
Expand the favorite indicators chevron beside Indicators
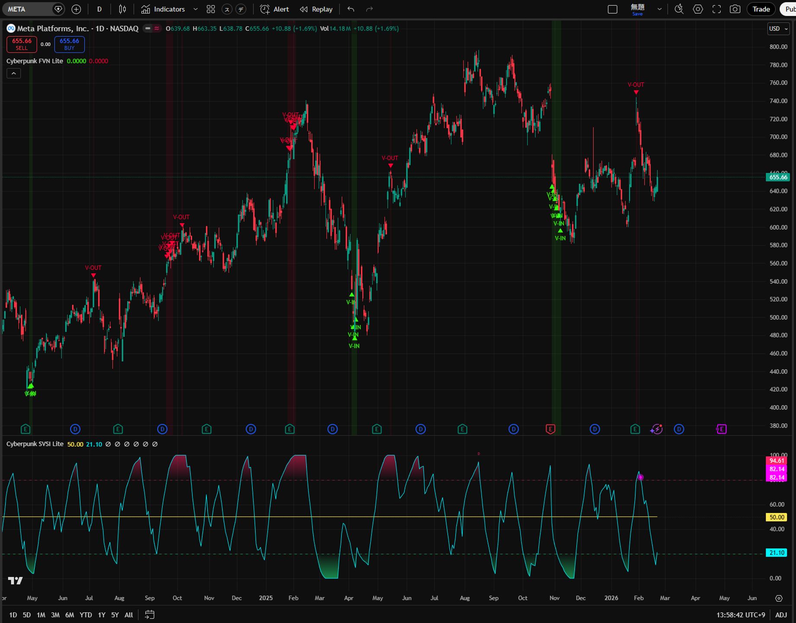[x=195, y=9]
